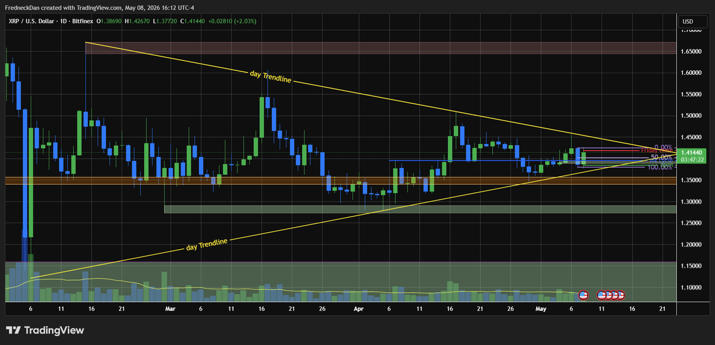
Task: Click the 1.35000 price scale label
Action: 692,180
